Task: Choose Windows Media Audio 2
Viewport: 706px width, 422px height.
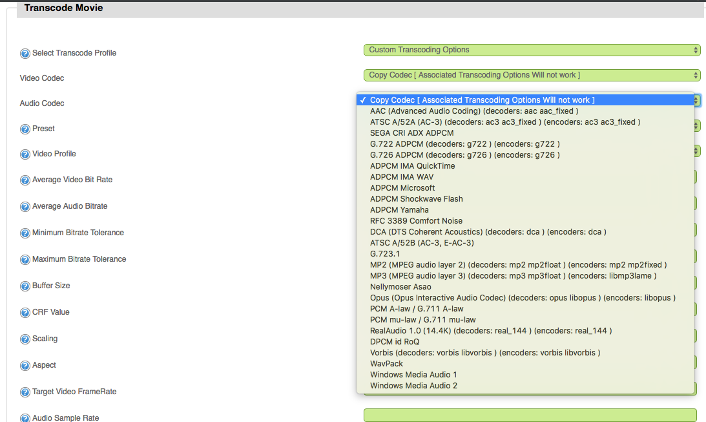Action: [525, 386]
